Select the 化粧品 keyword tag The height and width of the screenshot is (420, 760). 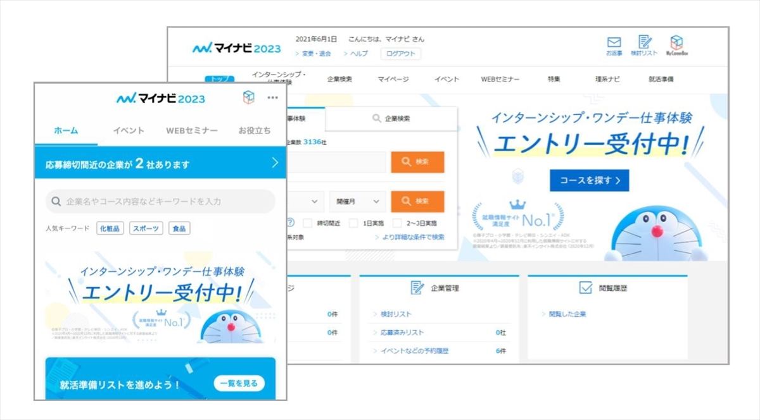110,228
